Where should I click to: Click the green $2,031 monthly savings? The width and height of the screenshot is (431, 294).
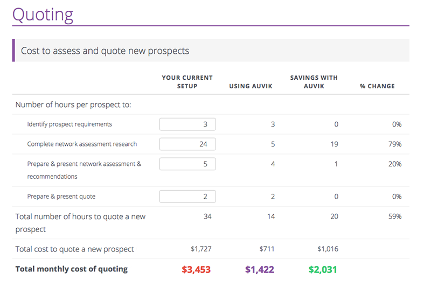323,270
